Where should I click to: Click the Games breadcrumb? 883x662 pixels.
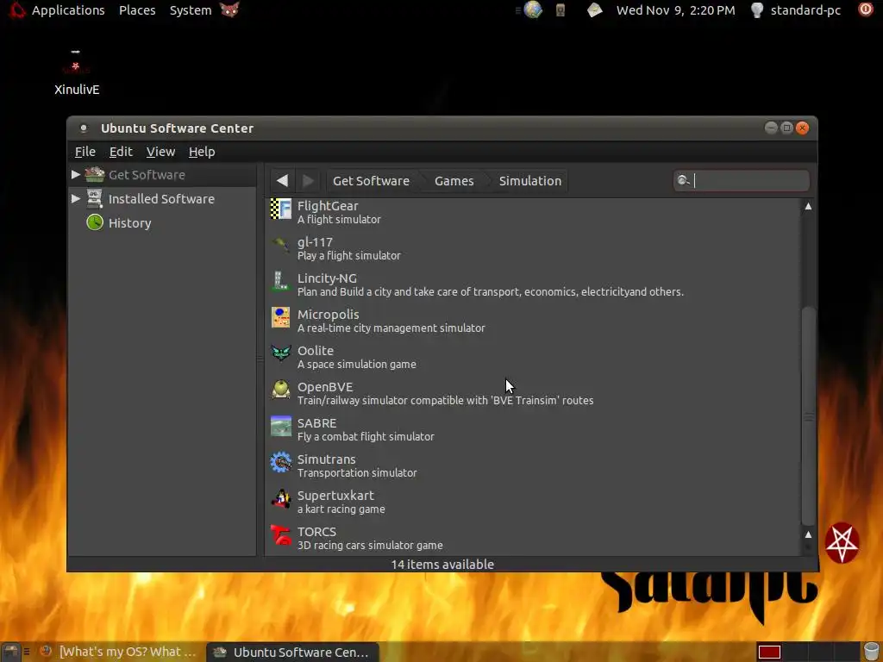tap(454, 181)
